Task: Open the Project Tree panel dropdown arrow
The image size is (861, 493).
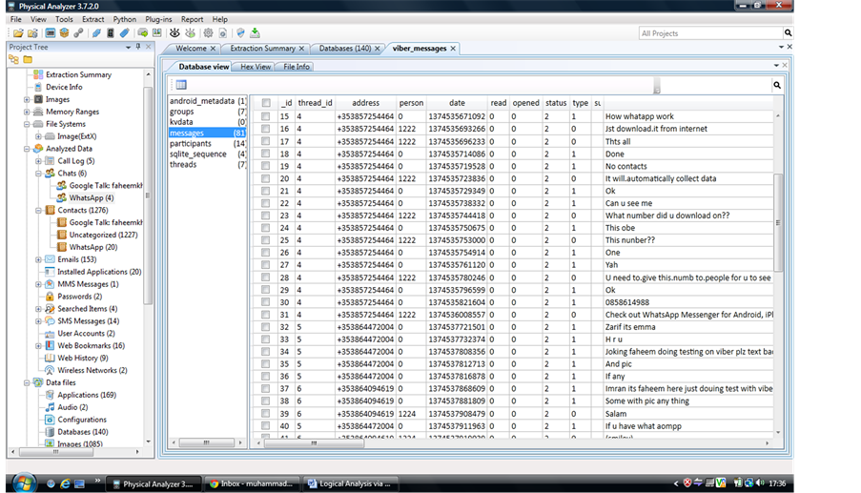Action: (128, 48)
